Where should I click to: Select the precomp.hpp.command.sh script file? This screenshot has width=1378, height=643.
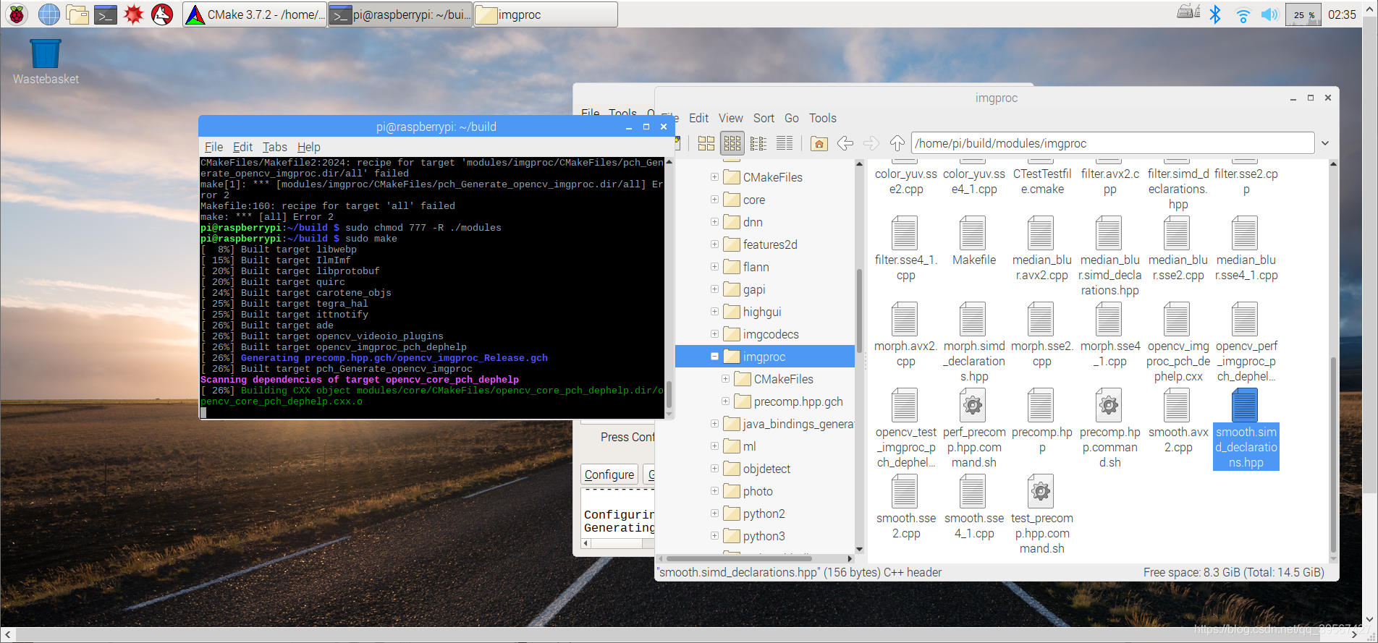coord(1109,428)
